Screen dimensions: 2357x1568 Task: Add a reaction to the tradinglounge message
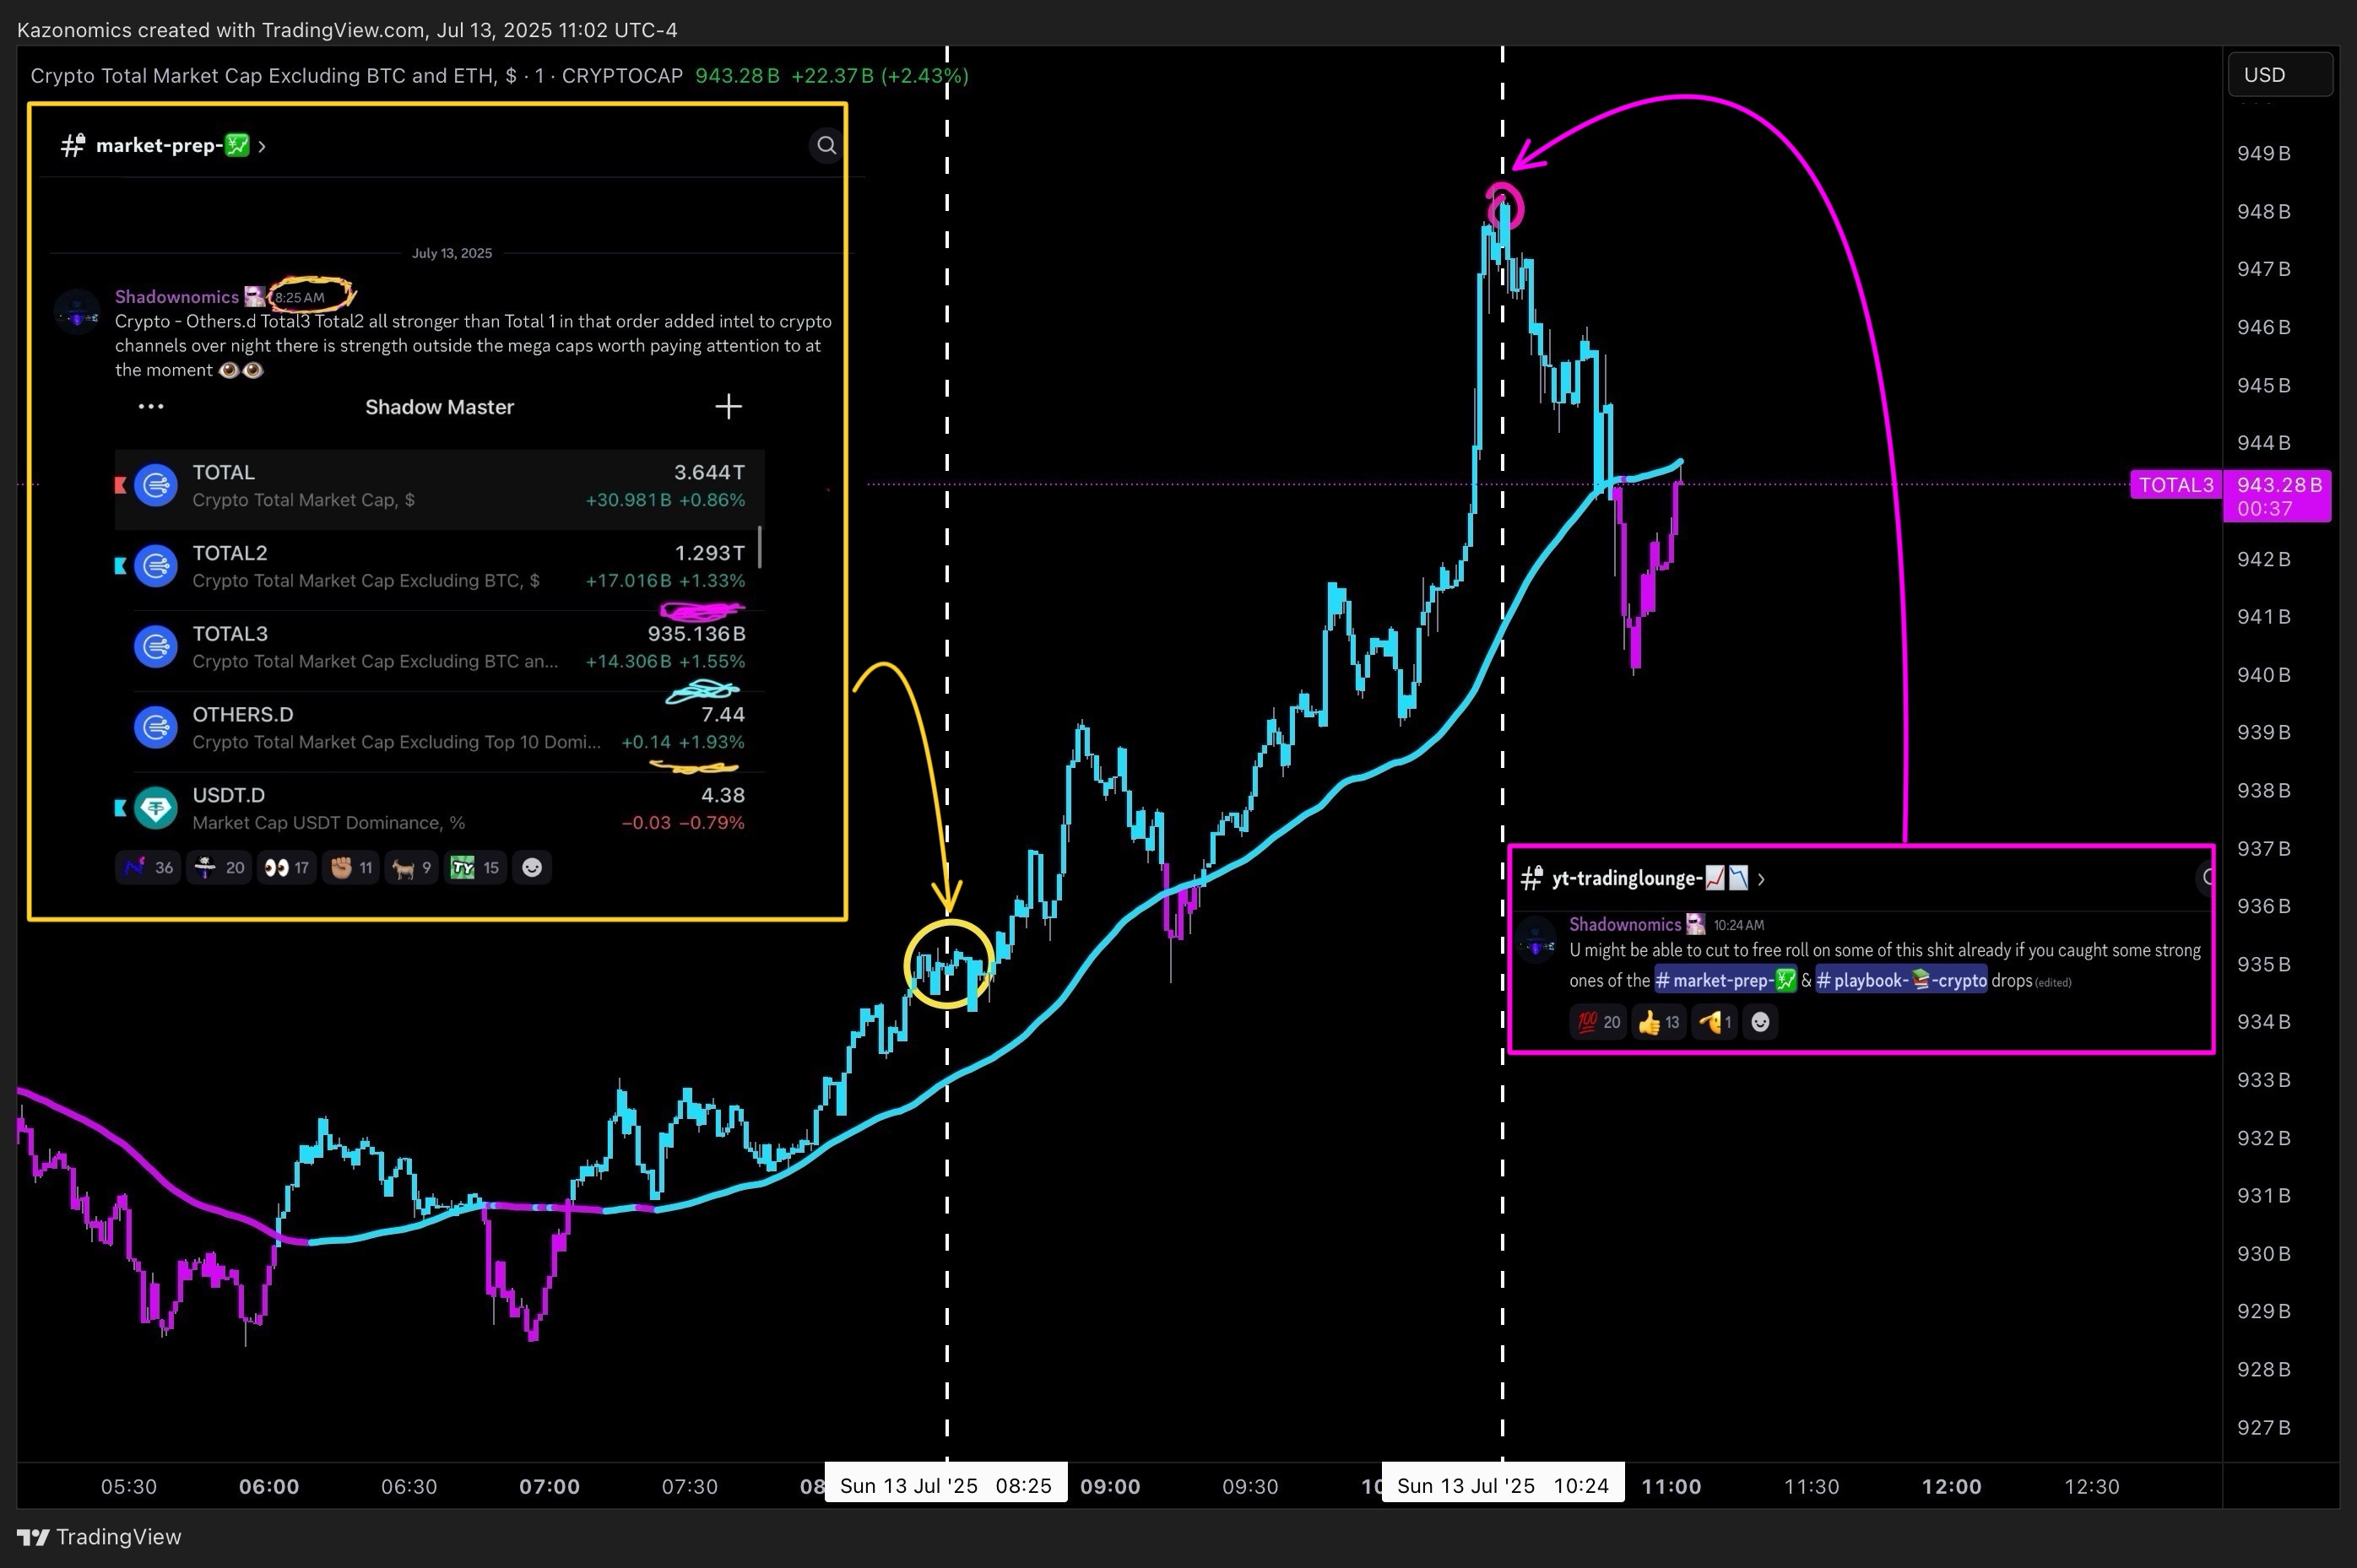pyautogui.click(x=1761, y=1022)
